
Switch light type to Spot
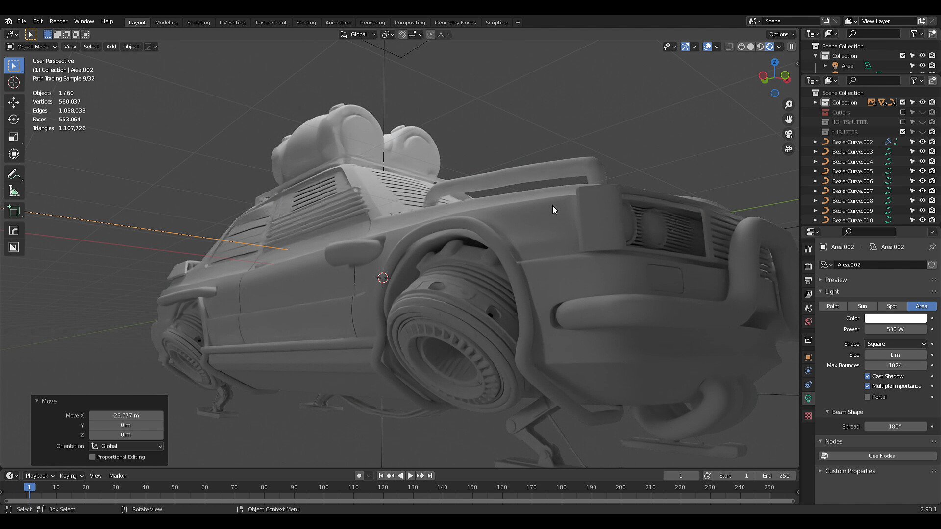click(x=891, y=306)
